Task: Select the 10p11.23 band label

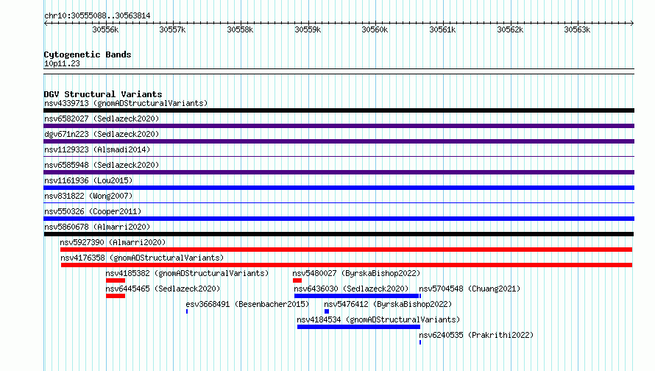Action: pos(62,63)
